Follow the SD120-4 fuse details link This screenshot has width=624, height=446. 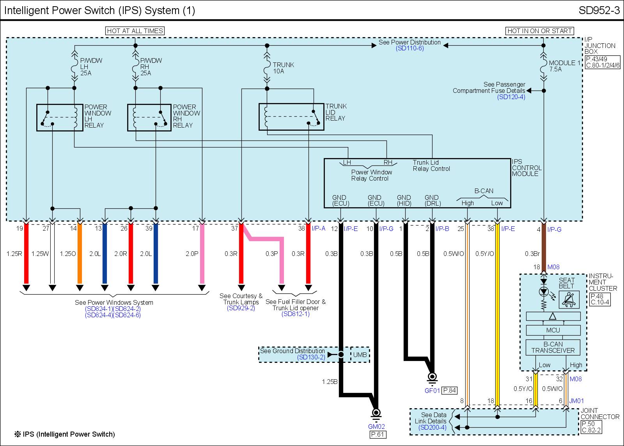pos(511,97)
